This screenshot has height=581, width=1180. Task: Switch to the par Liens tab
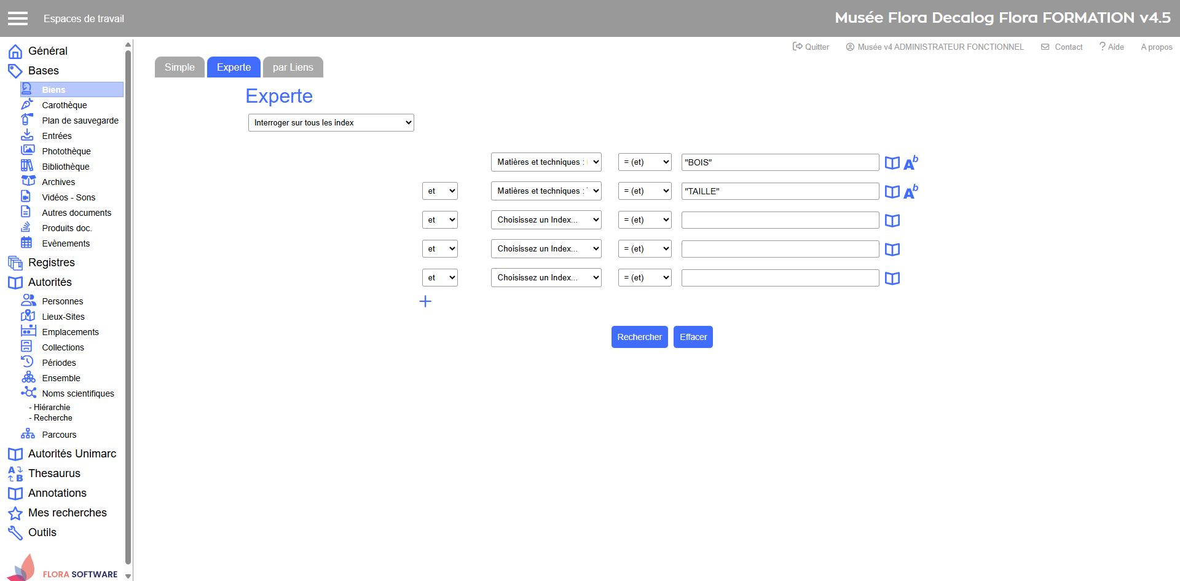click(293, 68)
